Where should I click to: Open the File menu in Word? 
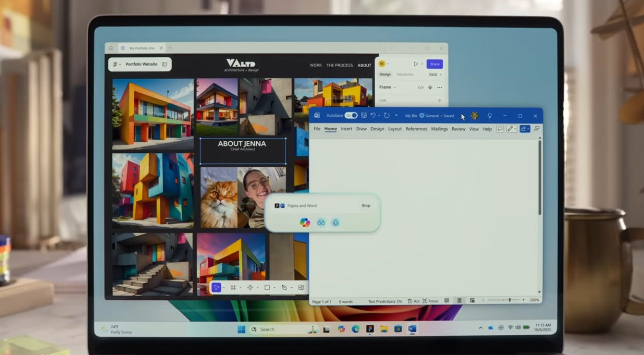(x=317, y=129)
